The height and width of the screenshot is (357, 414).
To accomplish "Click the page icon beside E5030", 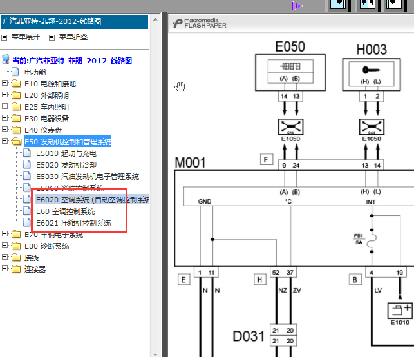I will pos(26,176).
